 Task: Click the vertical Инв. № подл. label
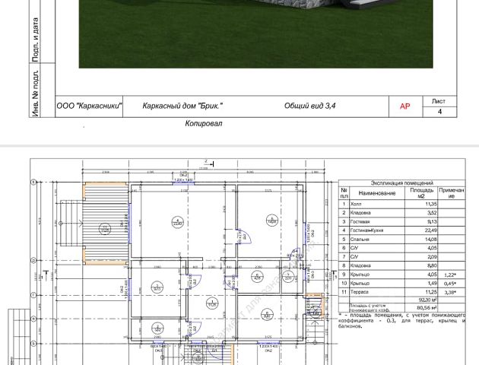point(36,94)
